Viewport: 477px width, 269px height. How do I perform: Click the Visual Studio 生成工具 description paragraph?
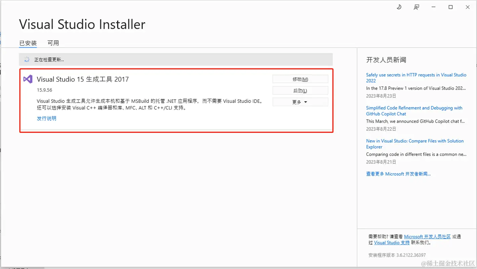point(150,105)
